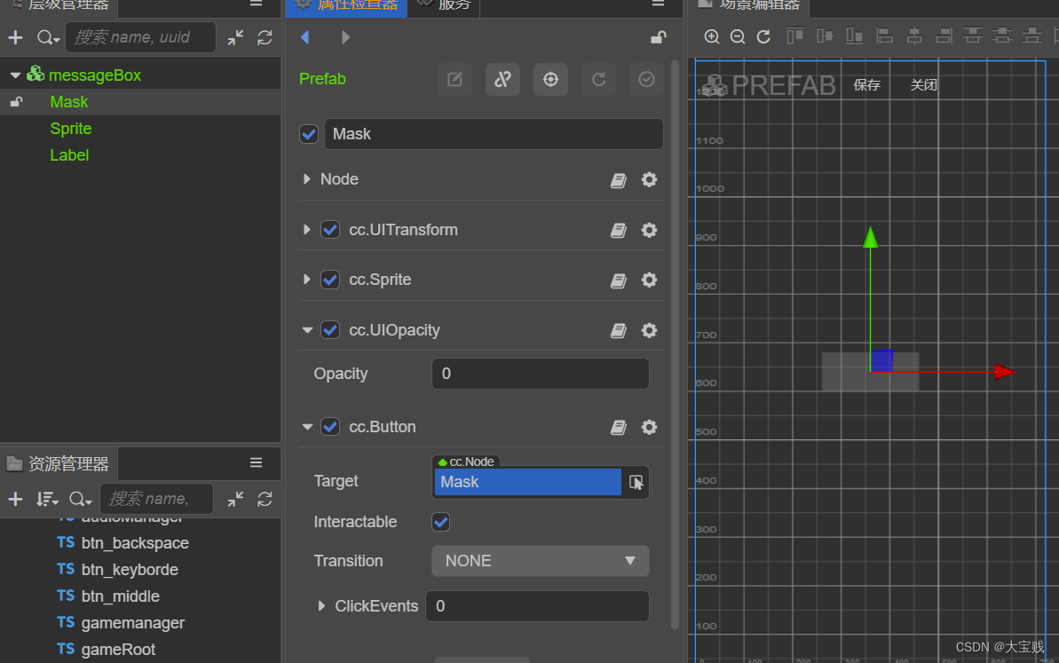The width and height of the screenshot is (1059, 663).
Task: Toggle the inspector lock icon
Action: click(658, 36)
